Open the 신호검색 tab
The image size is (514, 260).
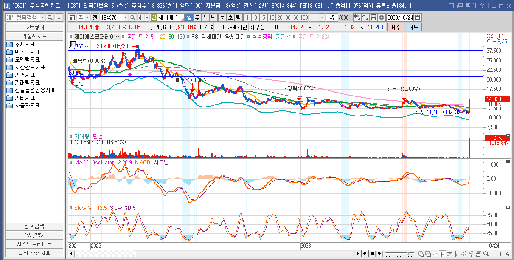(34, 226)
